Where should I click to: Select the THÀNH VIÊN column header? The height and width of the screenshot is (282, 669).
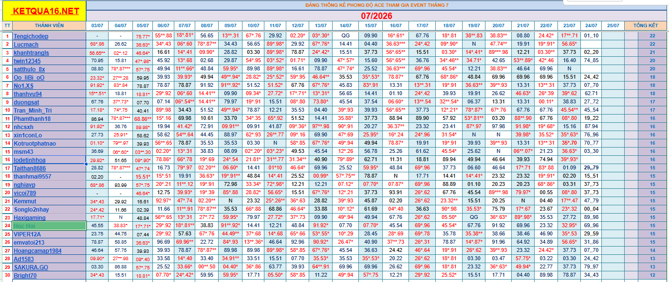(x=49, y=25)
